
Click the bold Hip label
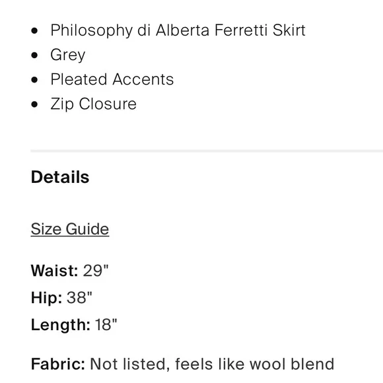(46, 298)
